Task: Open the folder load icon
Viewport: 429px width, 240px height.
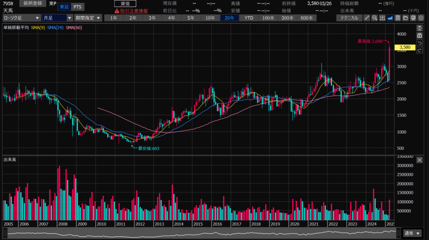Action: pyautogui.click(x=405, y=18)
